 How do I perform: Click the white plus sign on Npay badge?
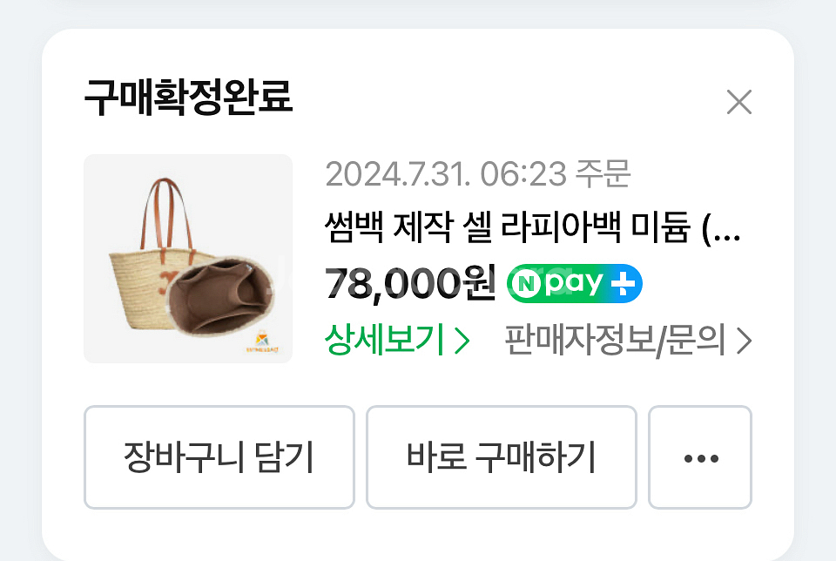[623, 284]
